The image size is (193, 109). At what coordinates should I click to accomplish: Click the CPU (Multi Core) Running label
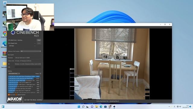pos(15,40)
